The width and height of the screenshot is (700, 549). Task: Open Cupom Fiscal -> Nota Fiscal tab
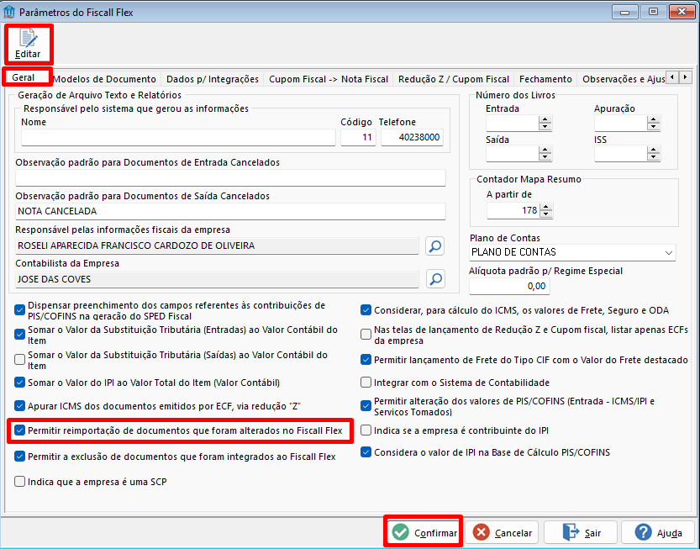pos(329,79)
